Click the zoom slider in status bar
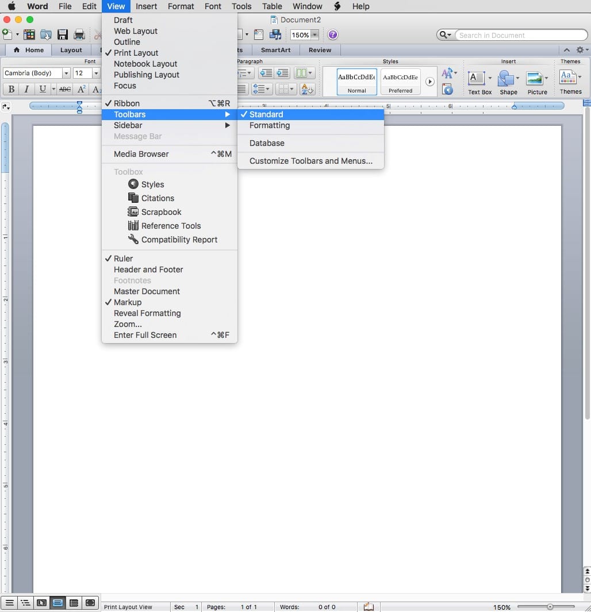This screenshot has width=591, height=612. 550,607
